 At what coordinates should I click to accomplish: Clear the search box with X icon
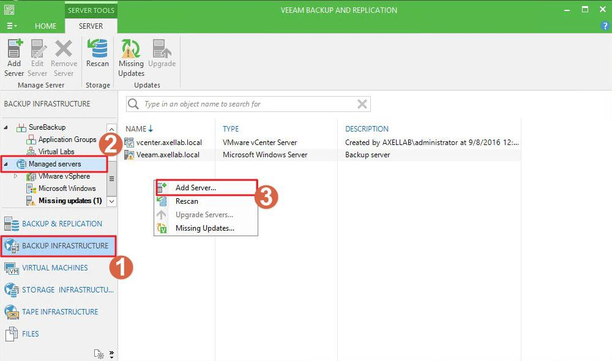pos(362,104)
